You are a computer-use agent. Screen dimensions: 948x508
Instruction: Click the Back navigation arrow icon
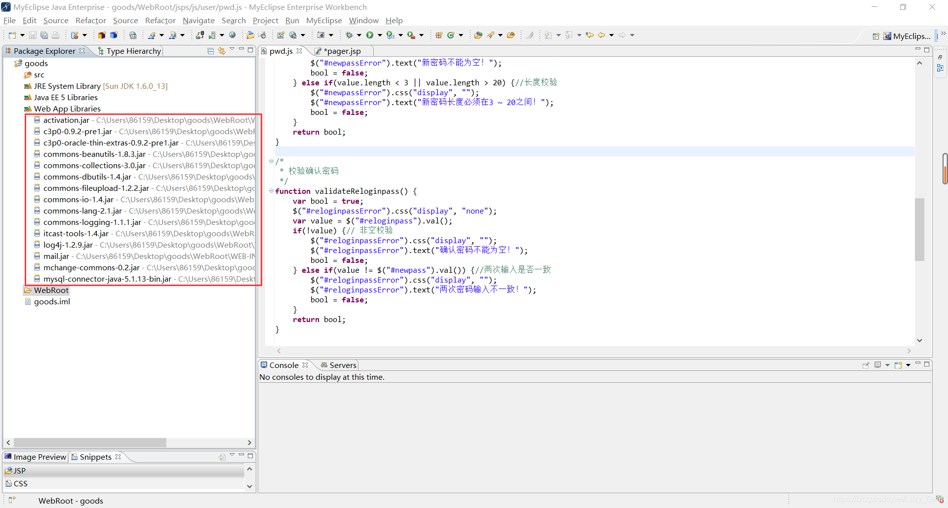[x=601, y=35]
